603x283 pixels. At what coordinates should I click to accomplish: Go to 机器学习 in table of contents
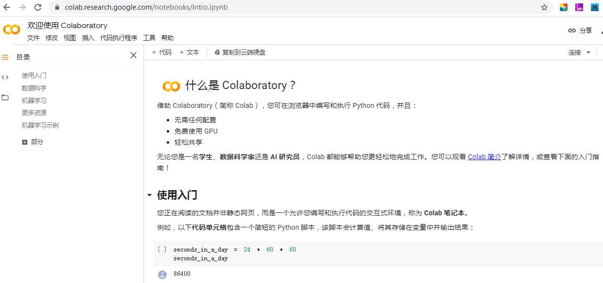(34, 101)
